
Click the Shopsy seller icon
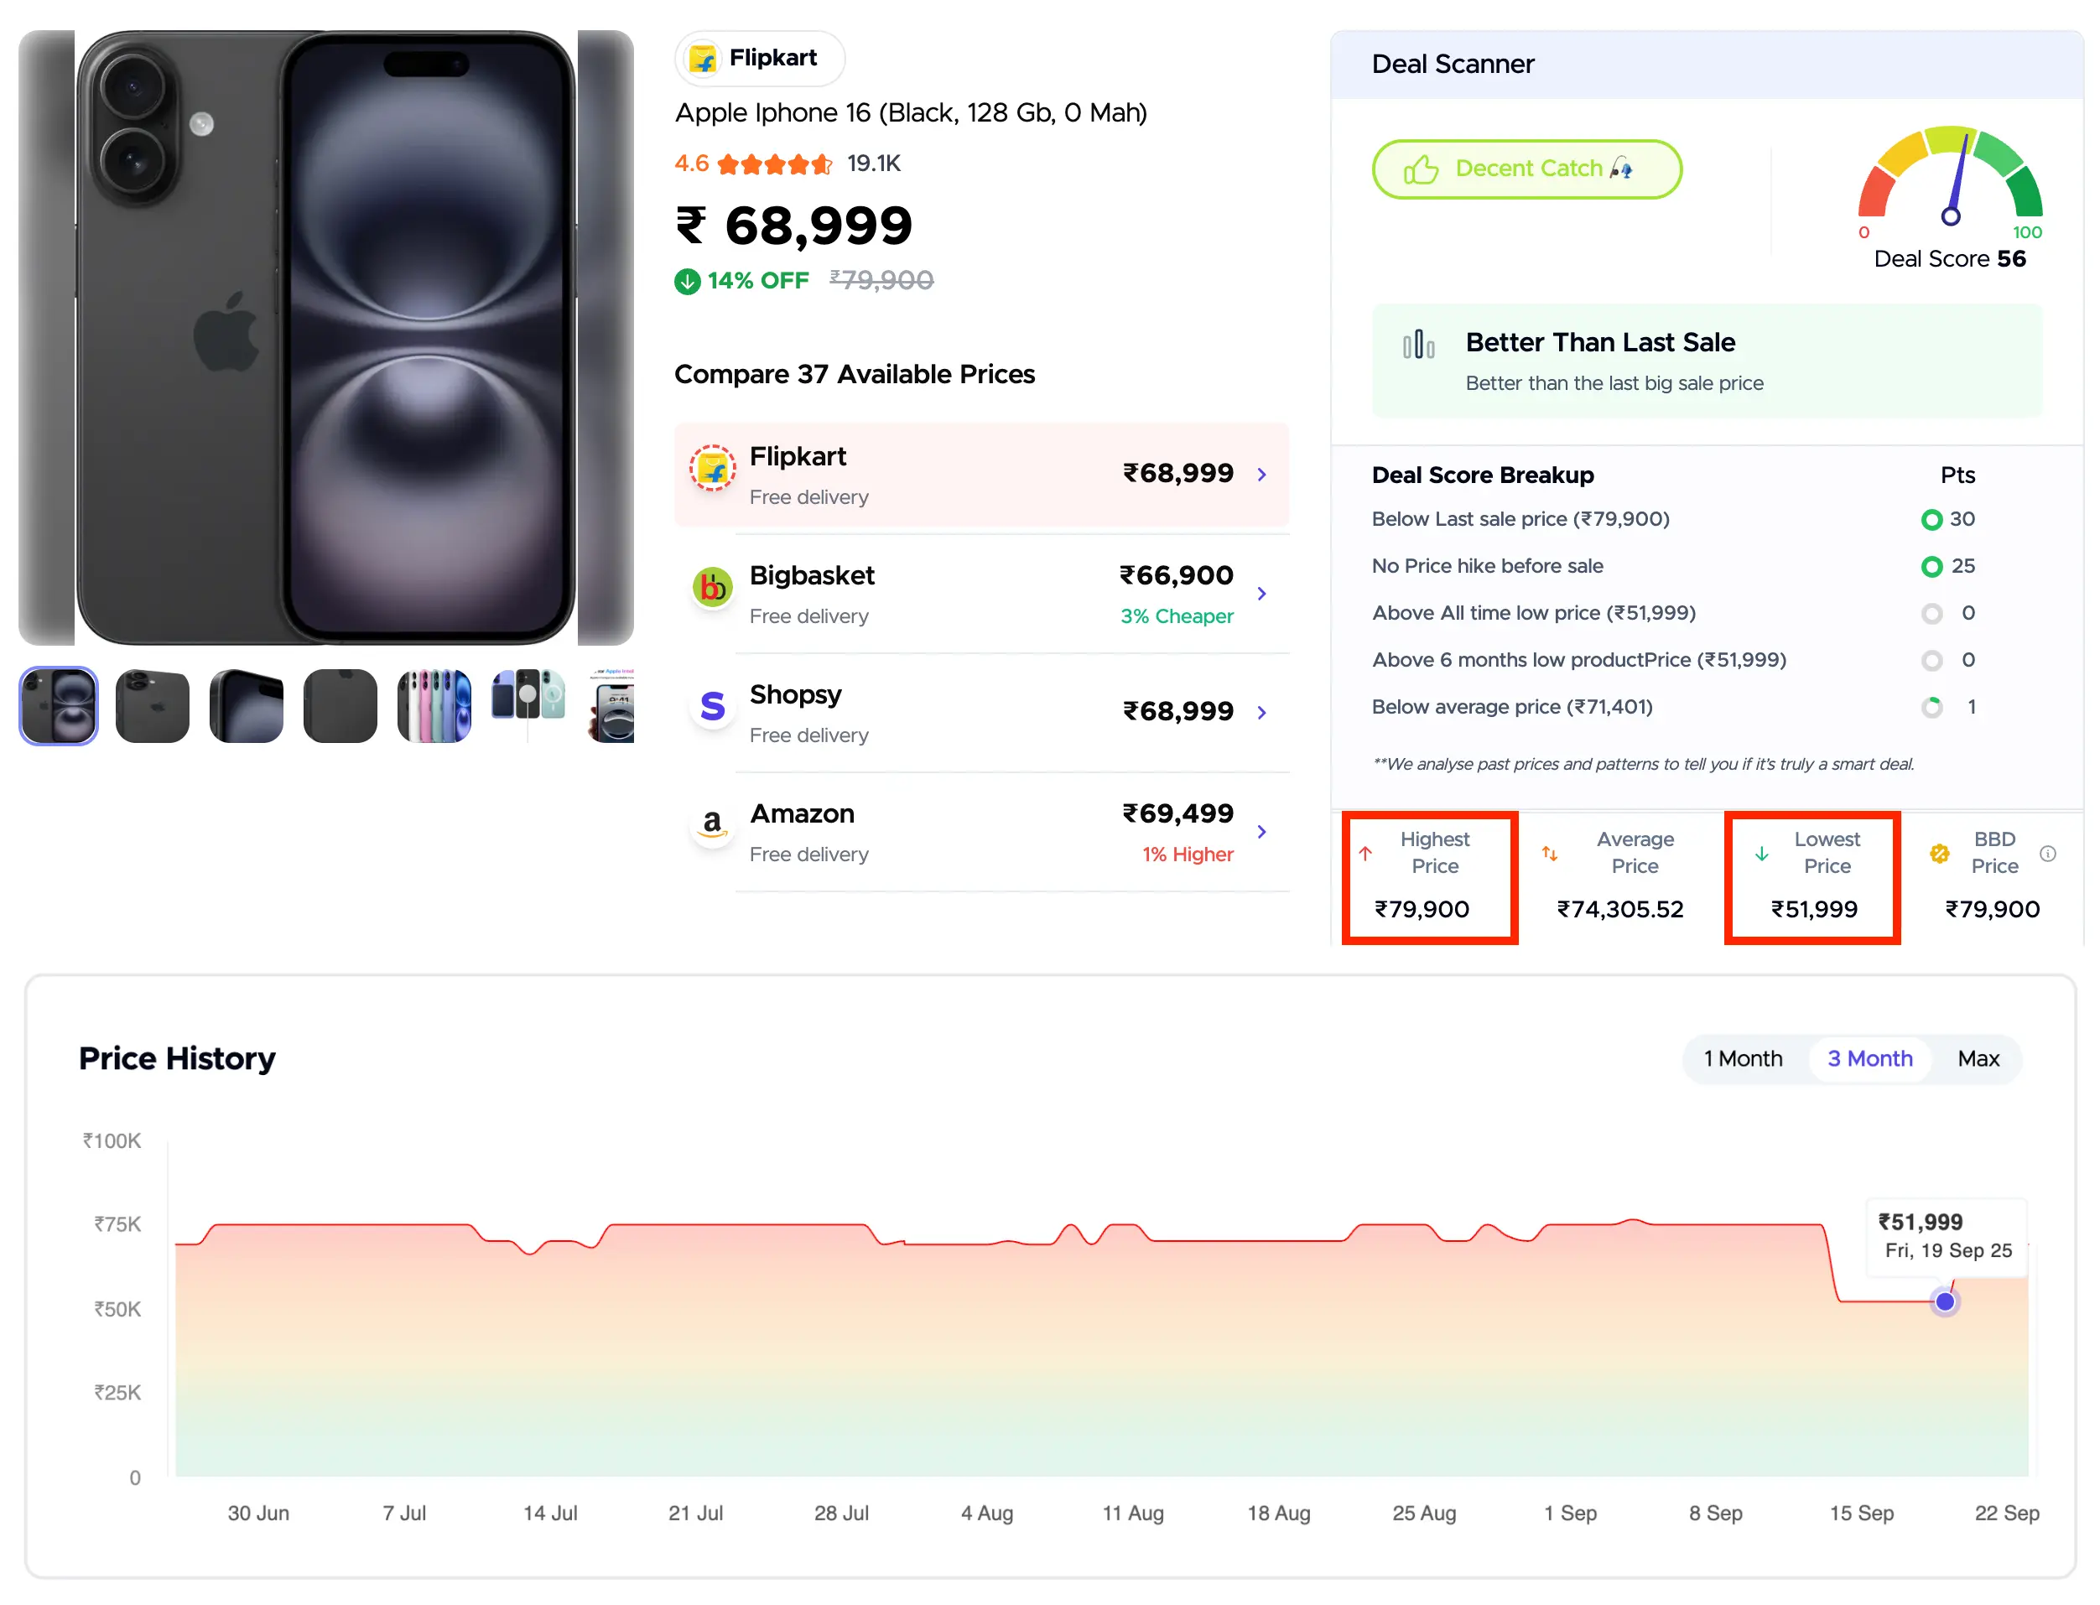click(x=712, y=708)
